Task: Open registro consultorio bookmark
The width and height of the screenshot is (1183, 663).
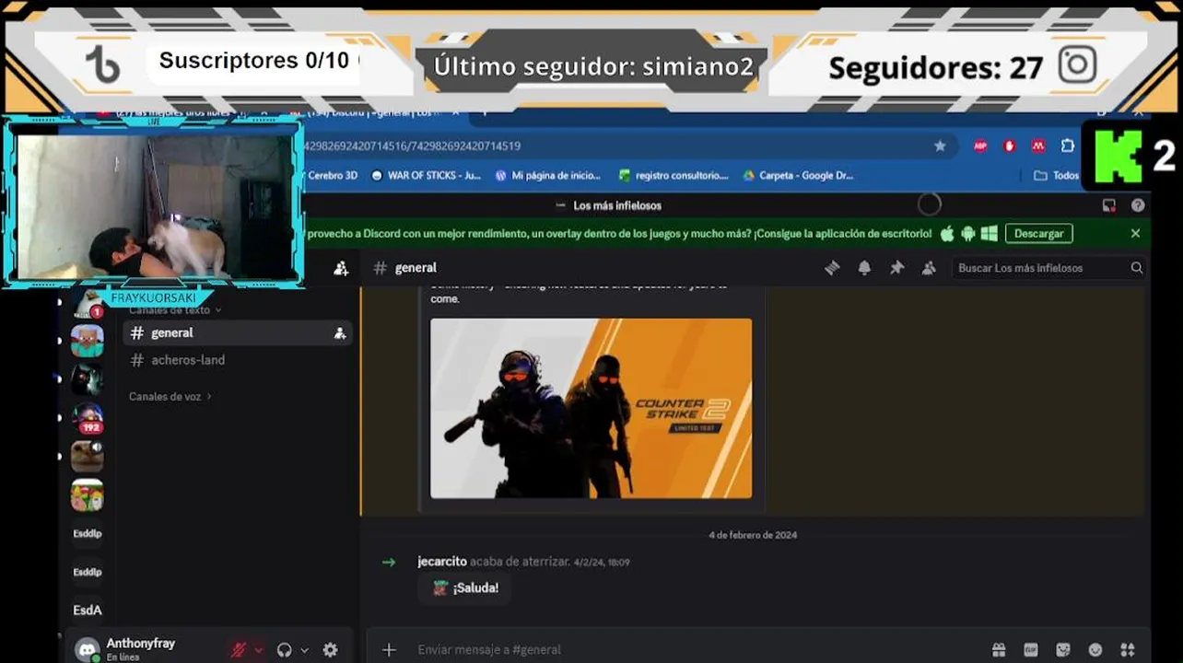Action: 673,175
